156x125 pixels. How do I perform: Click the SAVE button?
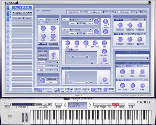(x=131, y=105)
